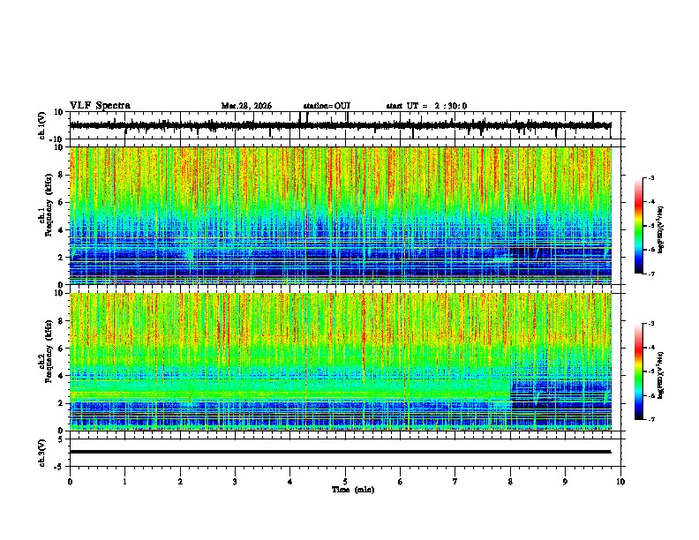Click the ch.1 spectrogram image

[341, 215]
